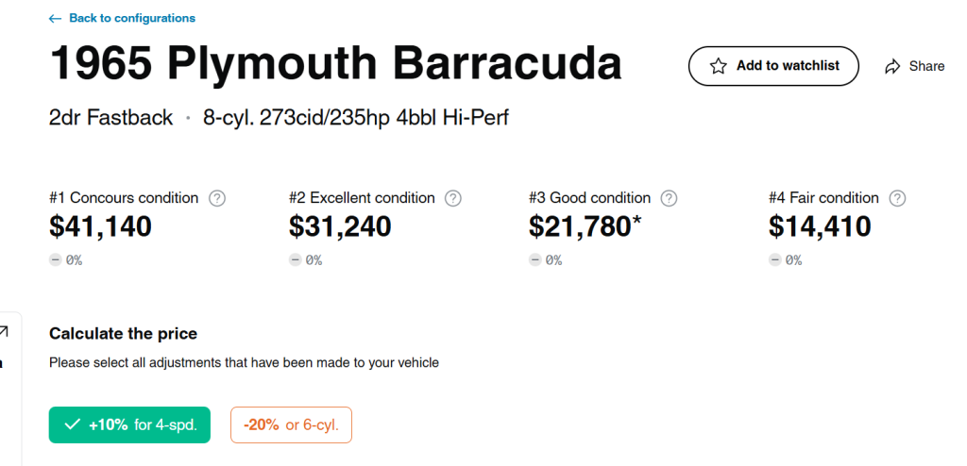Click the Share label
The image size is (967, 466).
click(x=926, y=66)
